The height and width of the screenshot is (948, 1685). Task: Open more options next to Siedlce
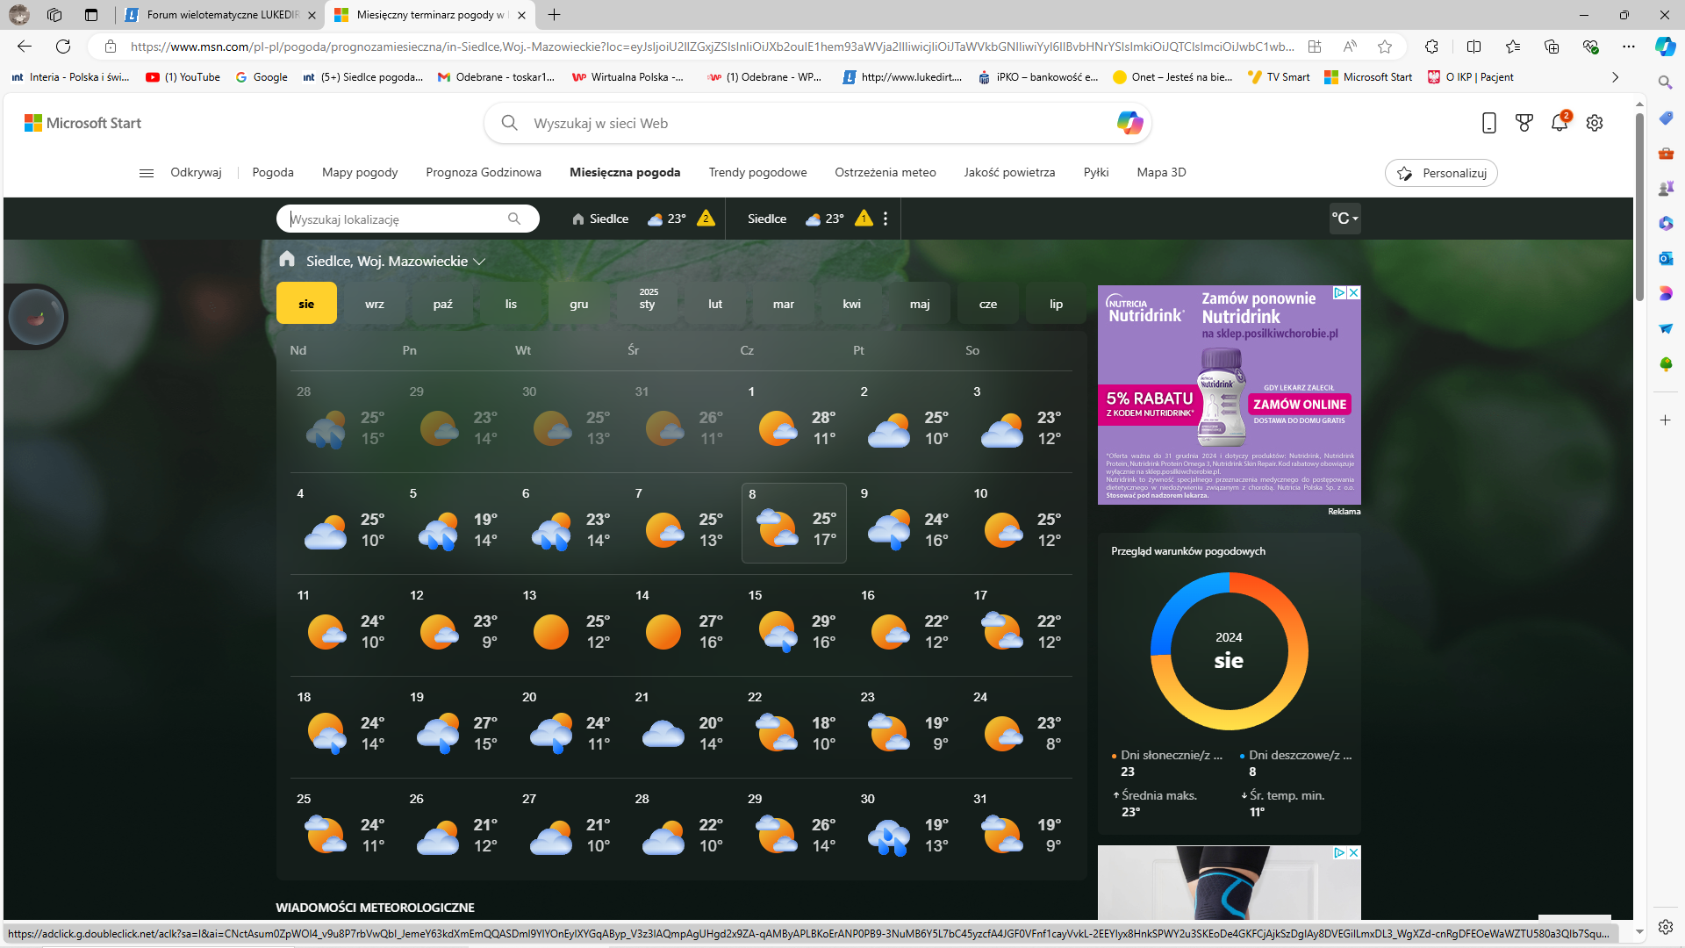[x=886, y=219]
